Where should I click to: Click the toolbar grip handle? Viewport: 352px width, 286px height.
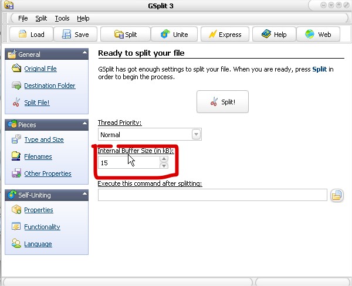5,34
